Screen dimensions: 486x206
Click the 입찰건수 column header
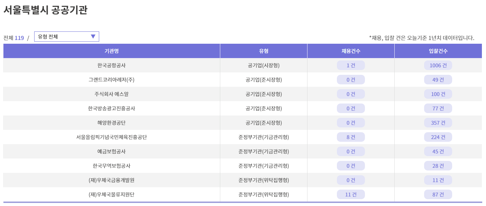tap(438, 51)
